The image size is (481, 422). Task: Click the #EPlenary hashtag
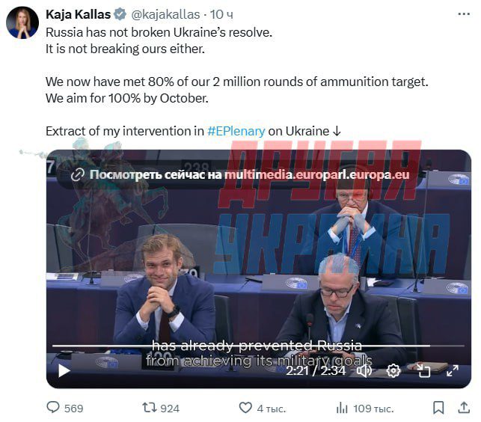(236, 131)
